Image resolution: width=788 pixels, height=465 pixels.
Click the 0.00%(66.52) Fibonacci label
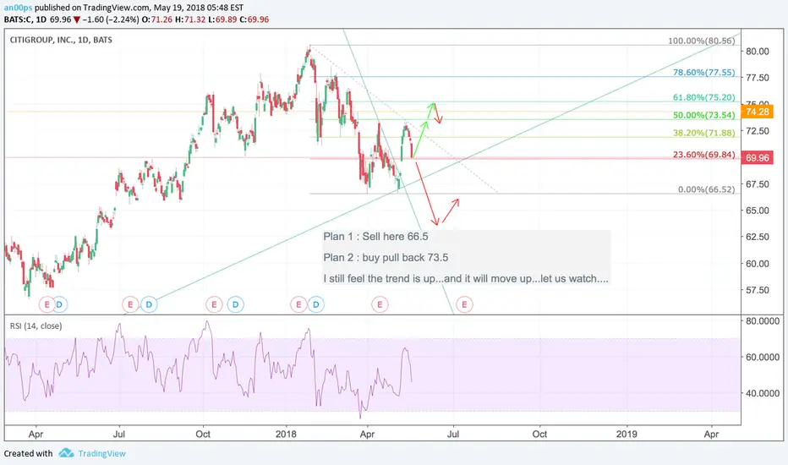tap(707, 189)
